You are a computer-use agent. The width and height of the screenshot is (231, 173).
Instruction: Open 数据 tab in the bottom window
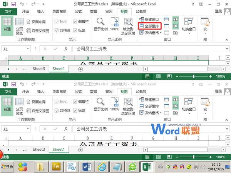pos(93,91)
